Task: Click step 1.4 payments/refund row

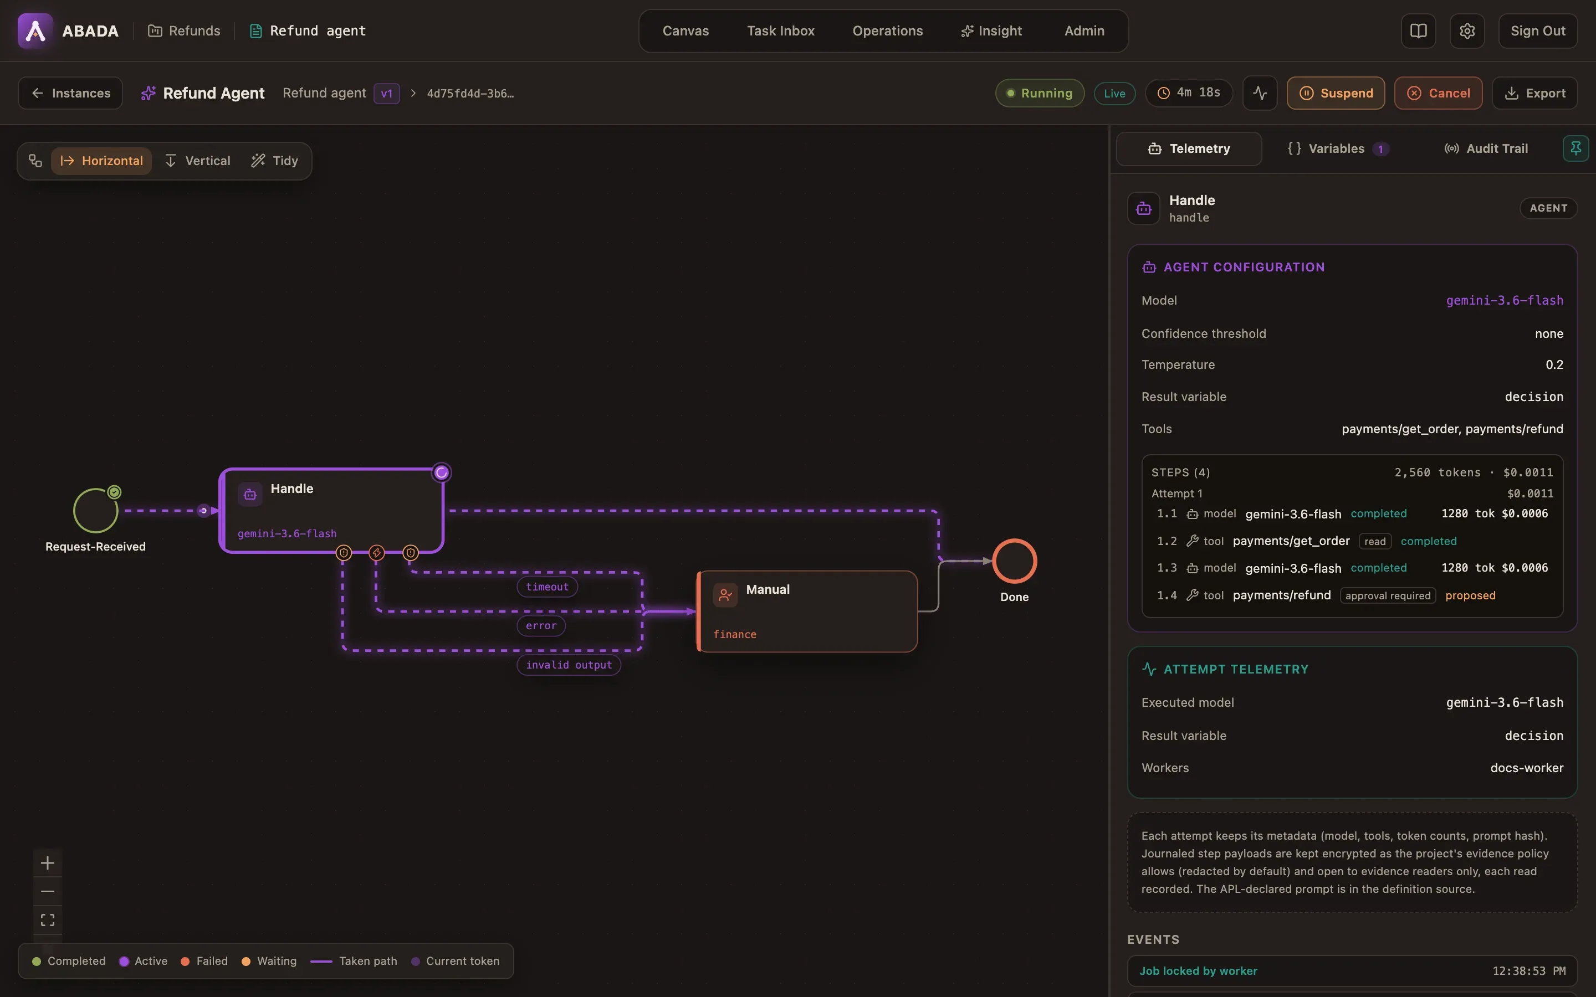Action: (1352, 595)
